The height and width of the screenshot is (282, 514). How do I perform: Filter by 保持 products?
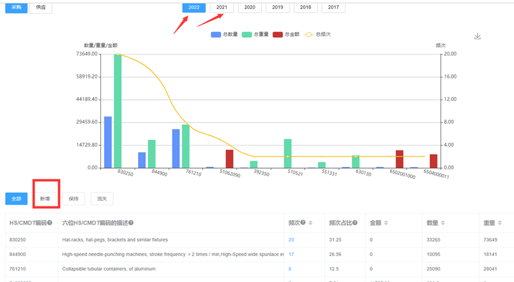point(74,199)
